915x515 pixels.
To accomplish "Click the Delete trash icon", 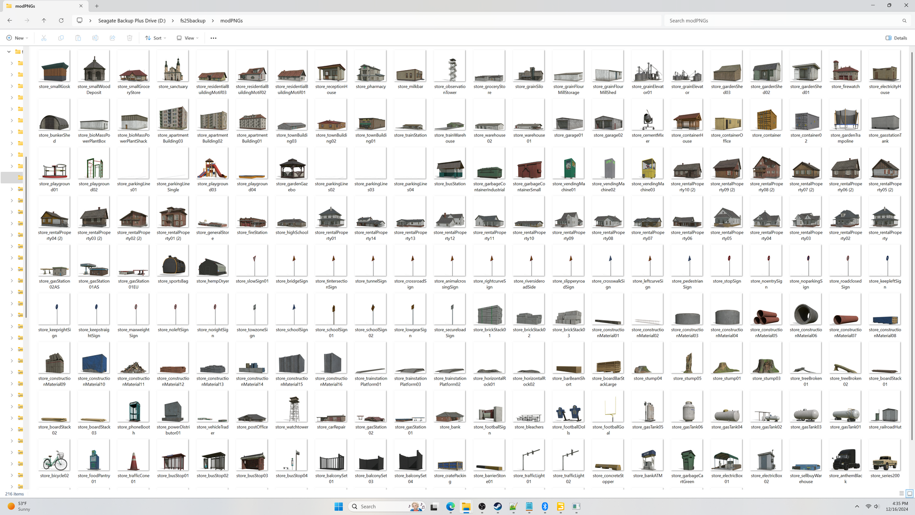I will pyautogui.click(x=129, y=38).
